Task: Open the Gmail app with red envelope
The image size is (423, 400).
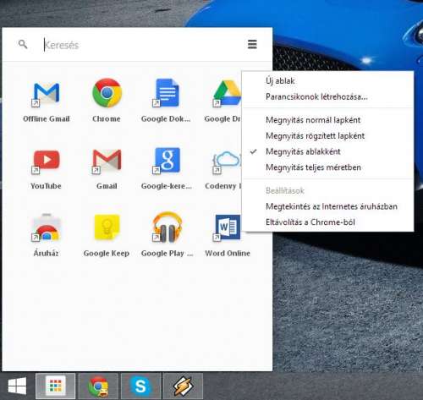Action: click(x=107, y=161)
